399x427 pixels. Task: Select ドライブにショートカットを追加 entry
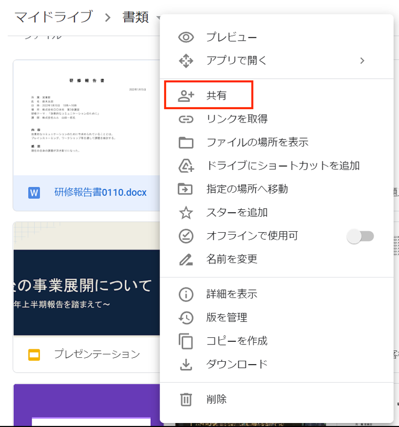276,166
